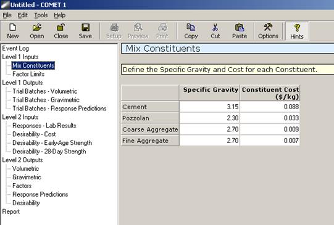Click the Paste clipboard icon
334x225 pixels.
(x=240, y=28)
